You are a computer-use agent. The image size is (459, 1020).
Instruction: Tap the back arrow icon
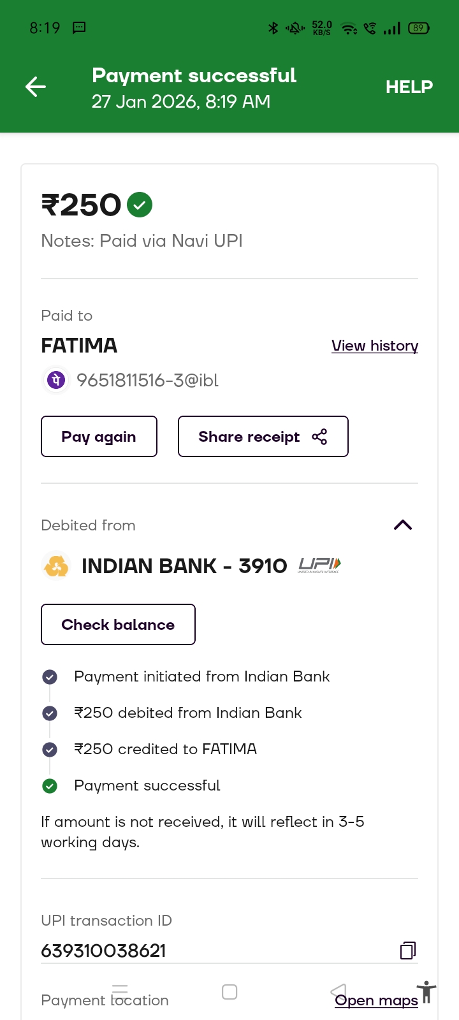[x=36, y=87]
